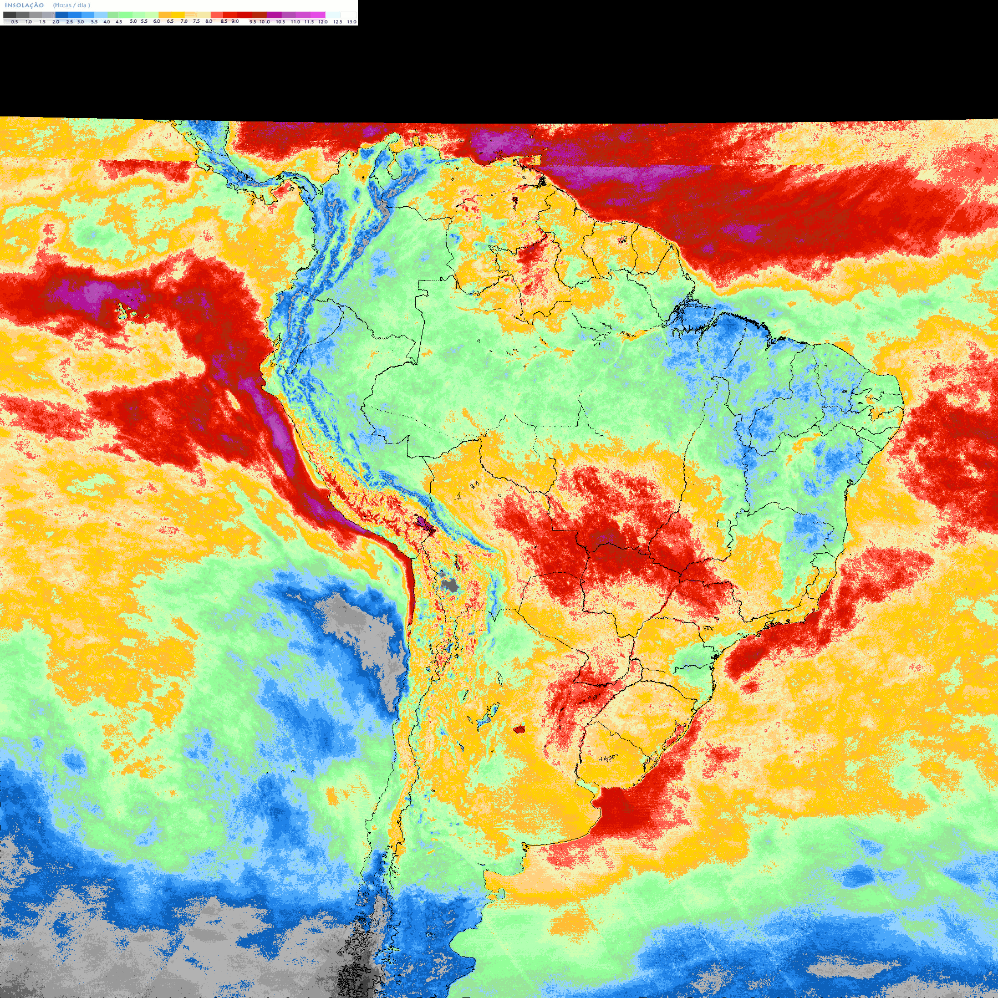998x998 pixels.
Task: Select the dark blue legend swatch above 2.5
Action: tap(62, 15)
